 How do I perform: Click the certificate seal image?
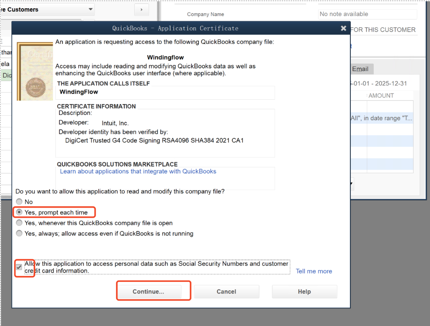pos(35,71)
